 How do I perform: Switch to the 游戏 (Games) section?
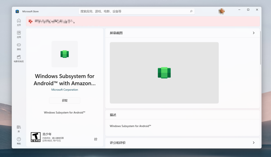[19, 46]
